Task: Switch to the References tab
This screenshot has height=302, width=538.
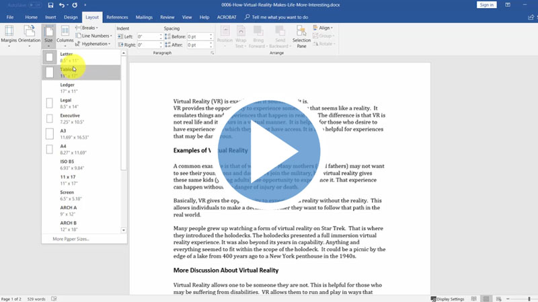Action: click(117, 16)
